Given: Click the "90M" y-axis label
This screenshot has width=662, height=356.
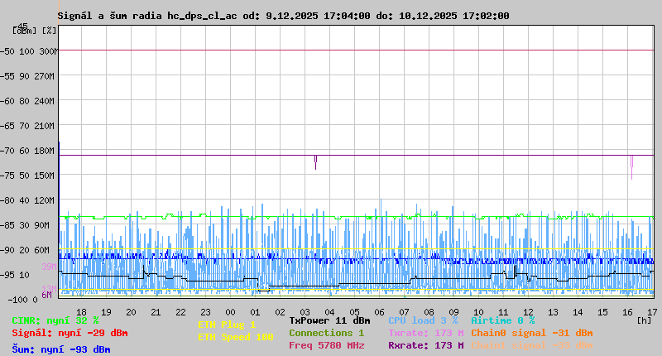Looking at the screenshot, I should tap(42, 225).
